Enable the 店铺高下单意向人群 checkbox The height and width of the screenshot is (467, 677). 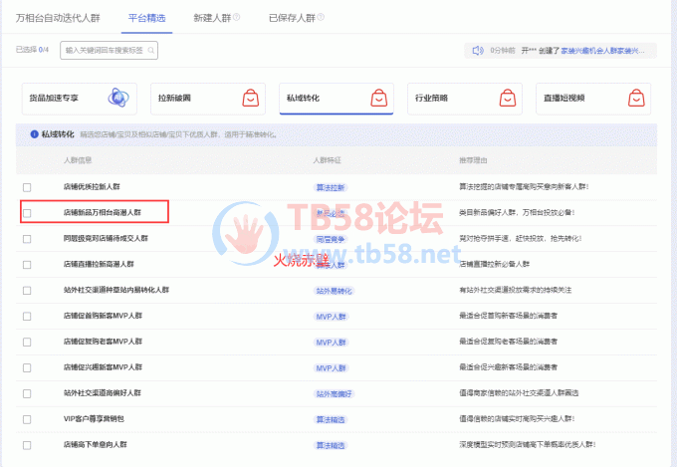[x=28, y=445]
